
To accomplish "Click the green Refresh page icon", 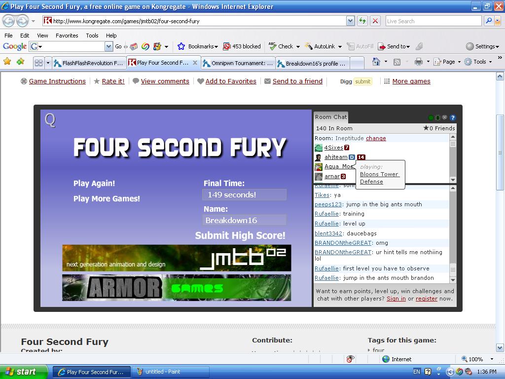I will tap(362, 21).
